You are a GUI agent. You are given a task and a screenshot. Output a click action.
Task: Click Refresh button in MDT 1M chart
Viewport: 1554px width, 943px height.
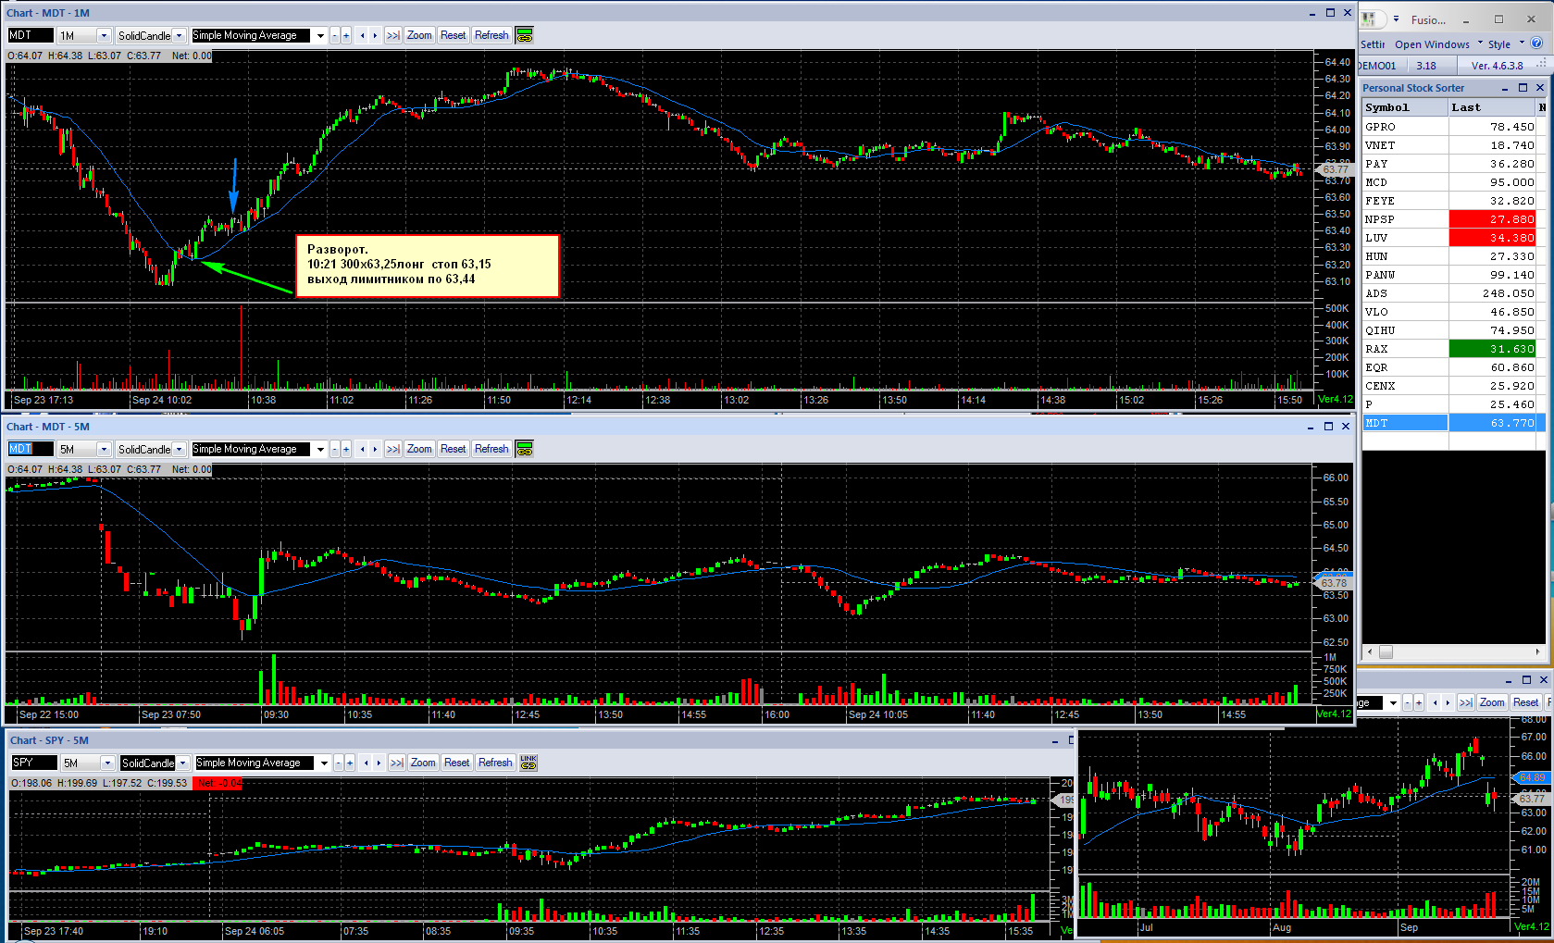(x=491, y=35)
